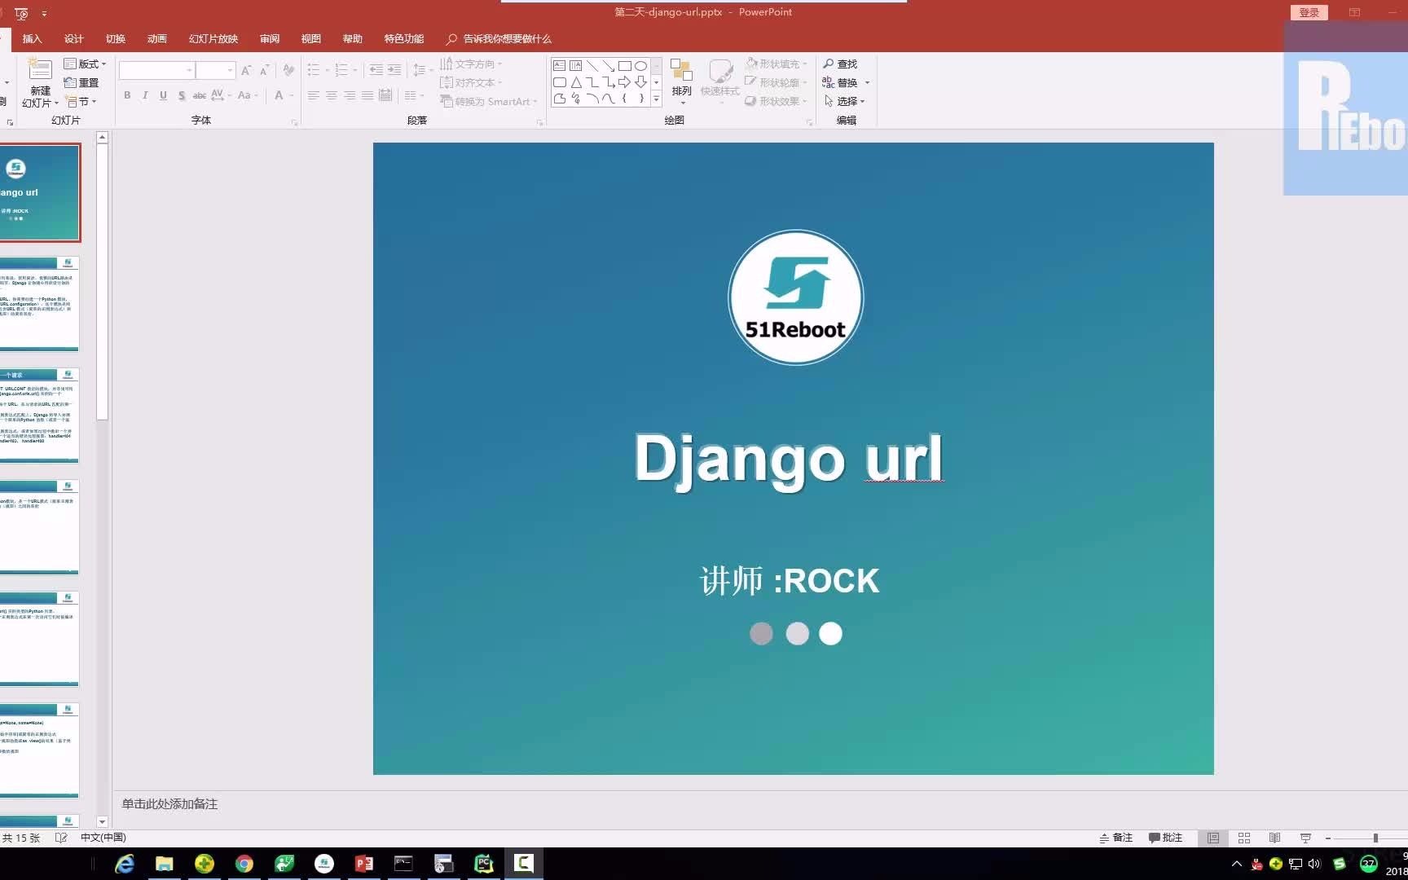Open the Select (选择) dropdown

(844, 101)
